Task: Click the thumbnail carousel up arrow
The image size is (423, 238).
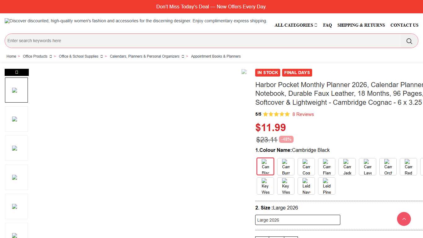Action: click(x=17, y=72)
